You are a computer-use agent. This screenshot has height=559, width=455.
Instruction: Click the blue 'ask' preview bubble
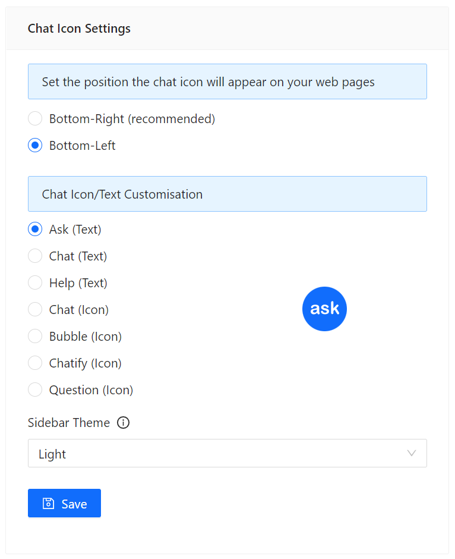click(324, 309)
